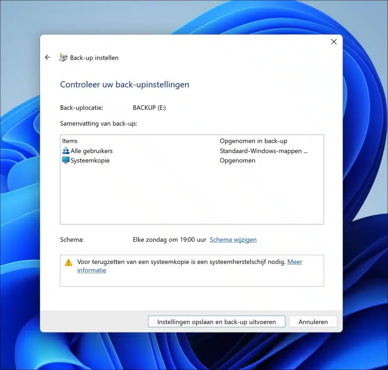Click the systeemherstelschijf warning message text

tap(181, 262)
